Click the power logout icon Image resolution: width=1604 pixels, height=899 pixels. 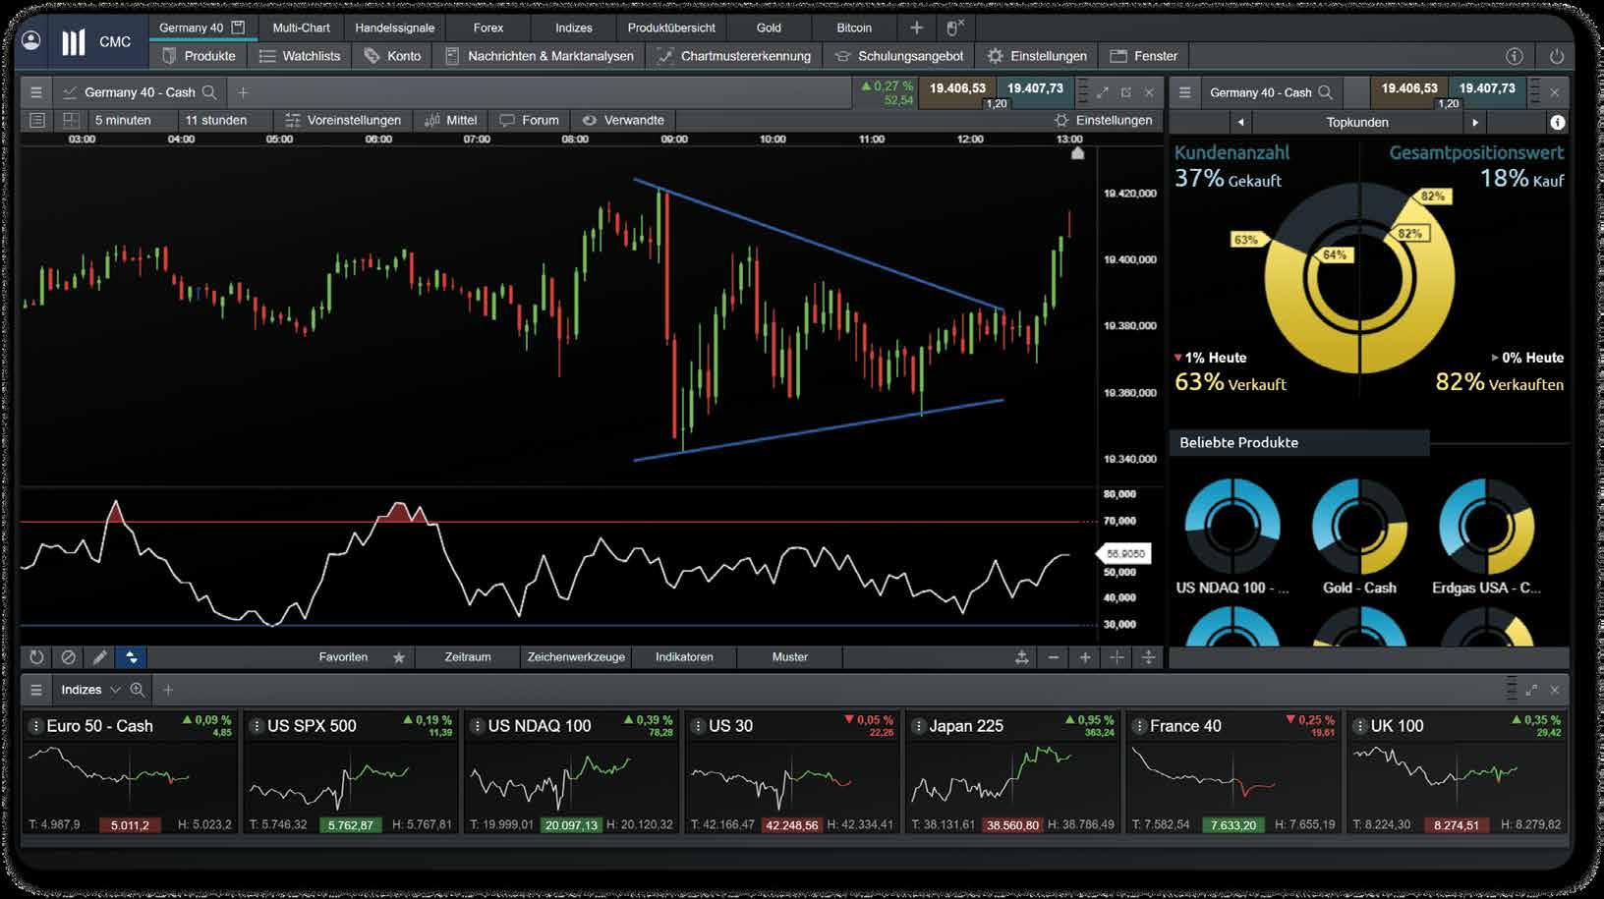1556,56
